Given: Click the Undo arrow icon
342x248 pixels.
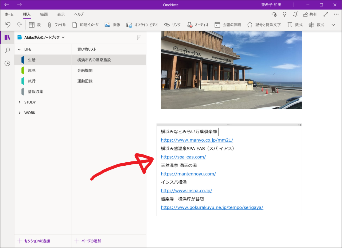Looking at the screenshot, I should tap(8, 25).
